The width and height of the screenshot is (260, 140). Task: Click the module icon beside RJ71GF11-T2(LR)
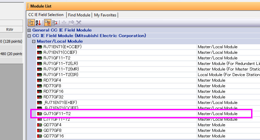(39, 64)
